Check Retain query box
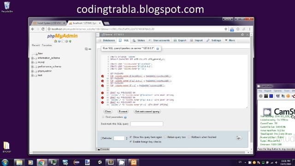 (165, 137)
